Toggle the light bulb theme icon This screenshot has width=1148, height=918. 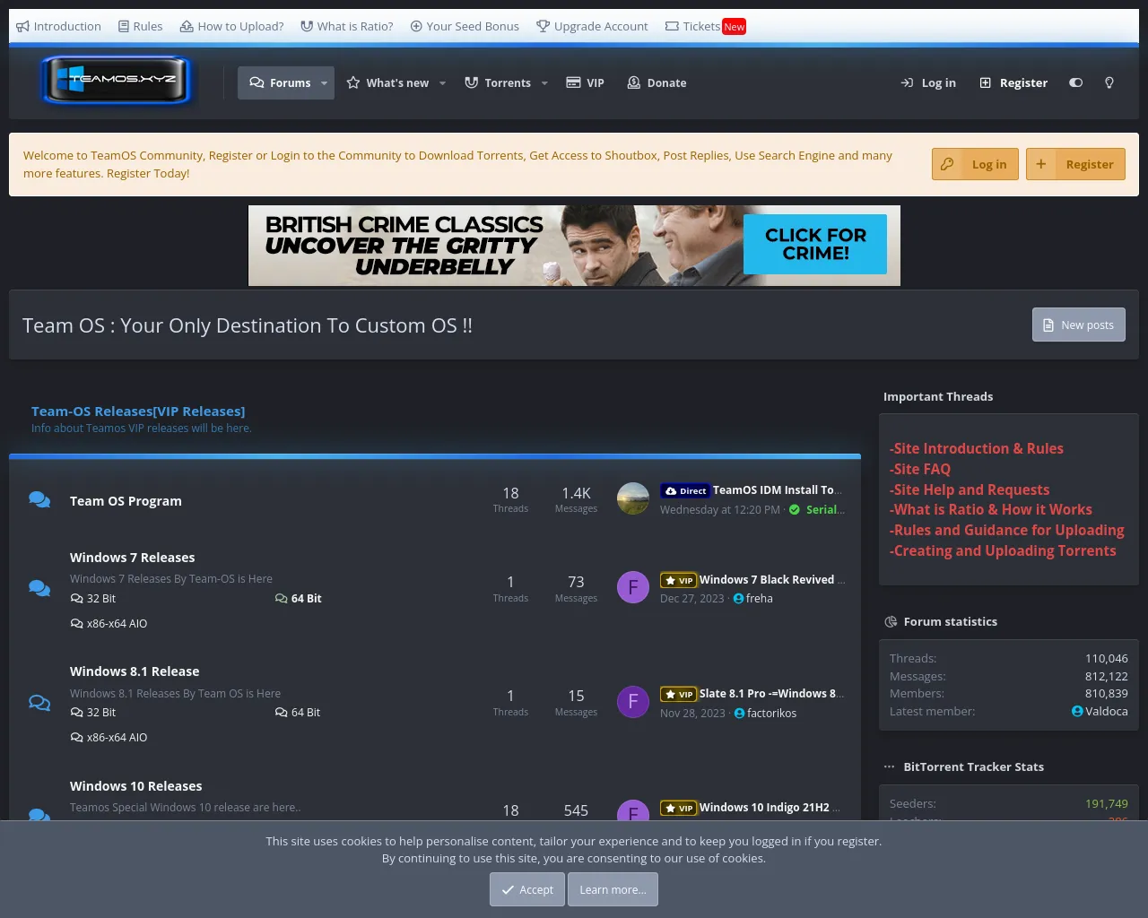[x=1109, y=82]
